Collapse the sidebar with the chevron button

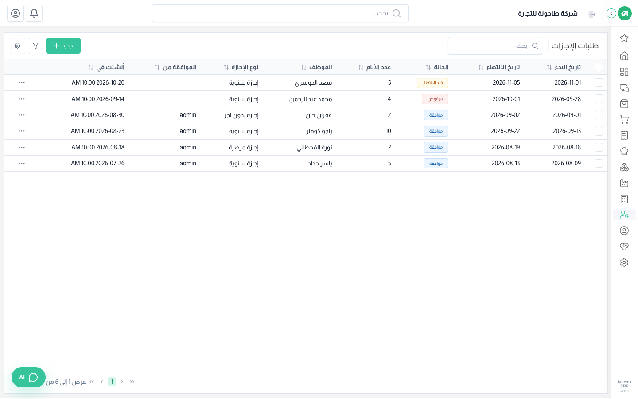click(611, 13)
